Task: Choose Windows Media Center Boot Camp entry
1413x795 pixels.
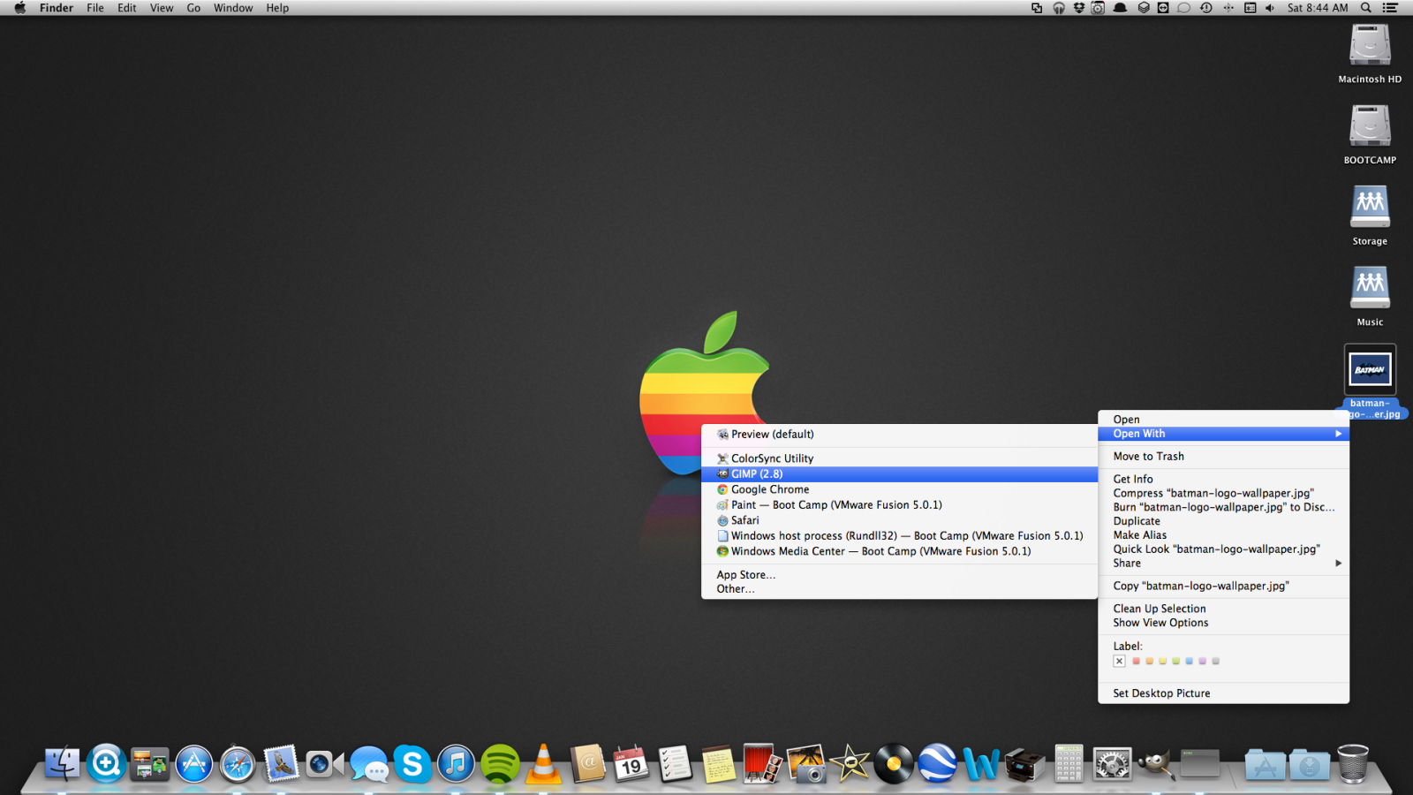Action: [x=899, y=551]
